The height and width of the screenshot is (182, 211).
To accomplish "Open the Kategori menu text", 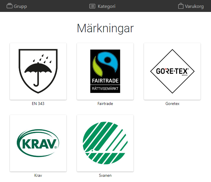I will 107,6.
